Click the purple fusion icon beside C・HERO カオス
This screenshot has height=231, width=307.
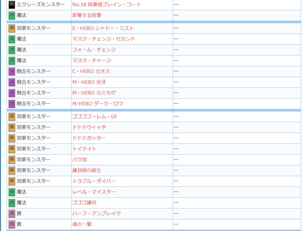tap(12, 72)
